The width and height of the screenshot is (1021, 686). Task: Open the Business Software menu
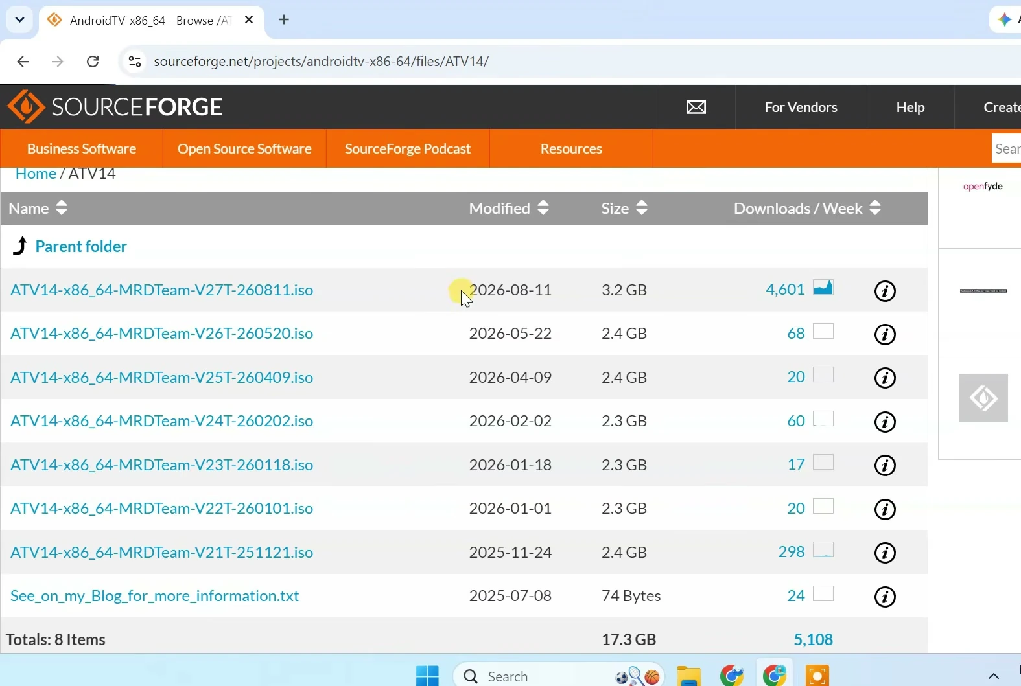click(x=82, y=148)
